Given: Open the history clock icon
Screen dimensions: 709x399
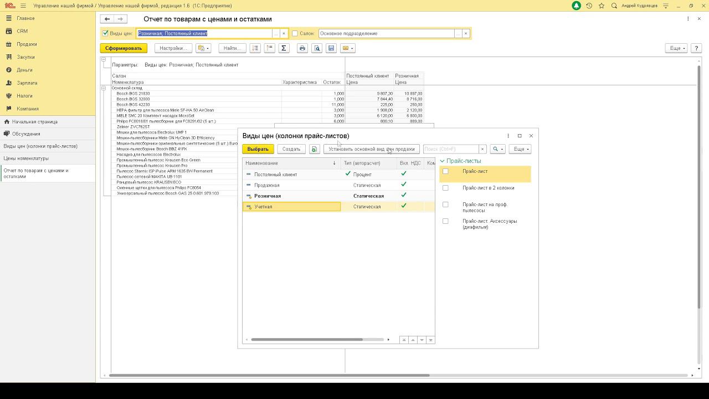Looking at the screenshot, I should (589, 6).
